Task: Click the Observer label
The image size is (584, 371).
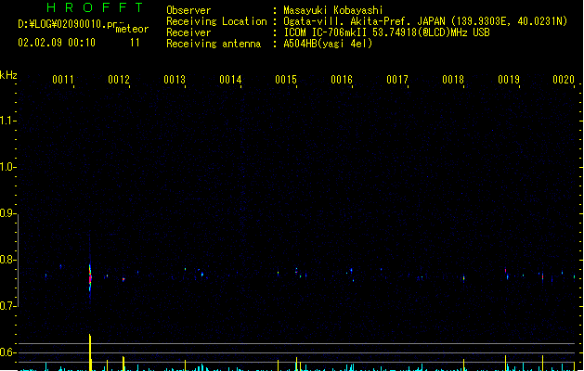Action: pyautogui.click(x=188, y=10)
